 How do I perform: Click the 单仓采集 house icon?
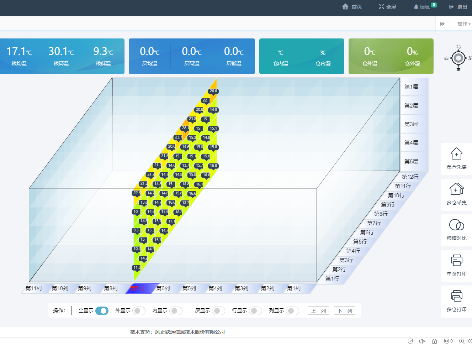coord(456,154)
